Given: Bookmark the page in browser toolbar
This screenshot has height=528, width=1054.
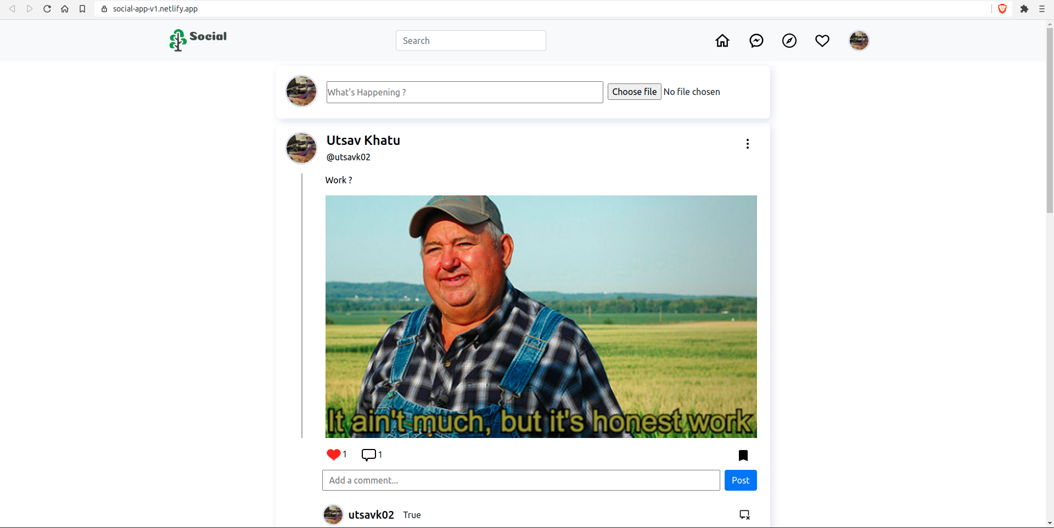Looking at the screenshot, I should pos(82,9).
